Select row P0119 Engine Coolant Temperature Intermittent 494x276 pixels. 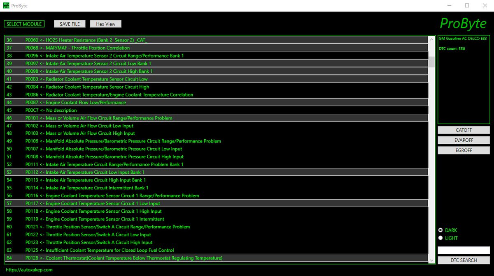(x=217, y=219)
